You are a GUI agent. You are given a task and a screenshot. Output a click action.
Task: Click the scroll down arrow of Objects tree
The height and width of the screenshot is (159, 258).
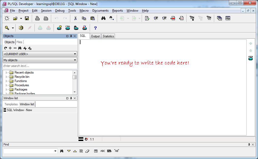pyautogui.click(x=75, y=92)
